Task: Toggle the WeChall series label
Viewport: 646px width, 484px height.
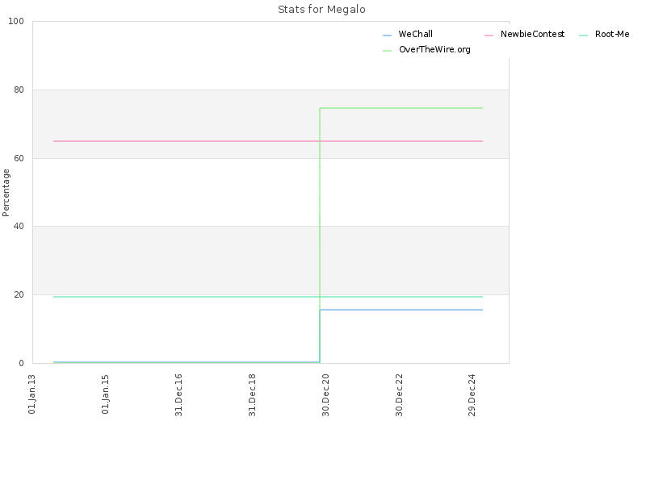Action: click(415, 34)
